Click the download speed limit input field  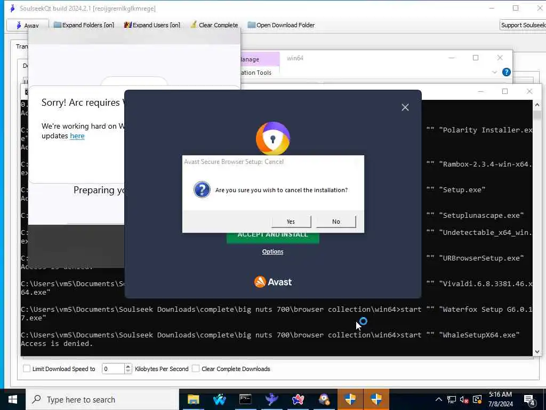[113, 368]
